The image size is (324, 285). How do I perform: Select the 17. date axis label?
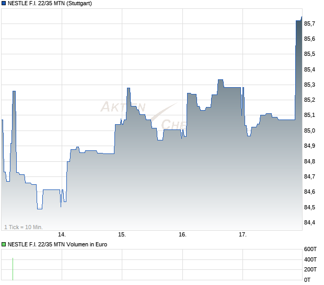[242, 234]
